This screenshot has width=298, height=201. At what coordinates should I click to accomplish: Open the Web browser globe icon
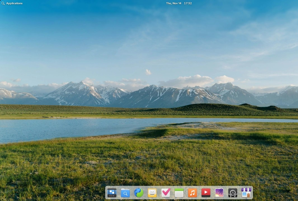click(139, 193)
